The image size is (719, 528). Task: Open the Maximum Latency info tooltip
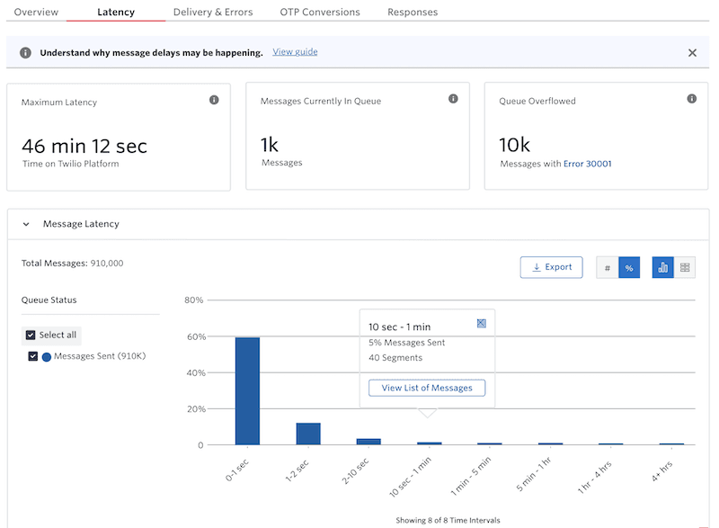click(x=214, y=100)
